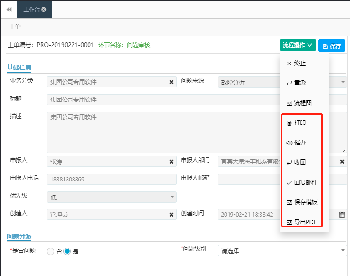Clear the 业务分类 field with its X icon
350x276 pixels.
click(172, 82)
